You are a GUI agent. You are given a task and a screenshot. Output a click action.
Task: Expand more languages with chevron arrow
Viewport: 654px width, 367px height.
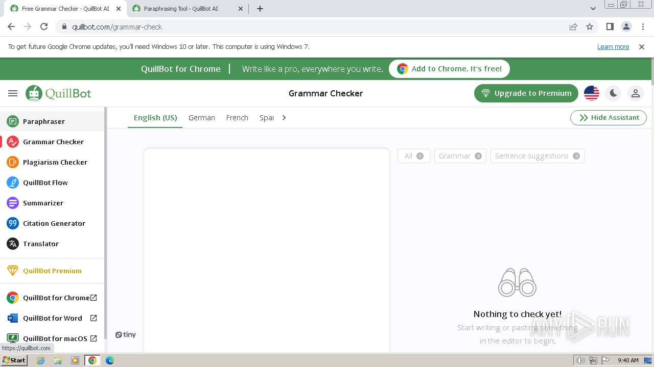tap(284, 118)
